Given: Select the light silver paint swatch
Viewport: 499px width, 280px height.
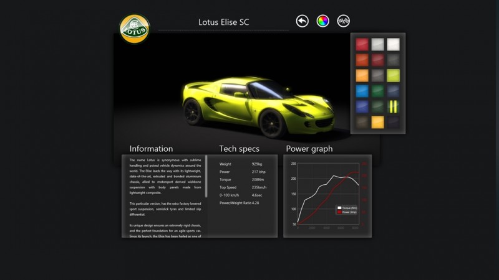Looking at the screenshot, I should pos(378,44).
